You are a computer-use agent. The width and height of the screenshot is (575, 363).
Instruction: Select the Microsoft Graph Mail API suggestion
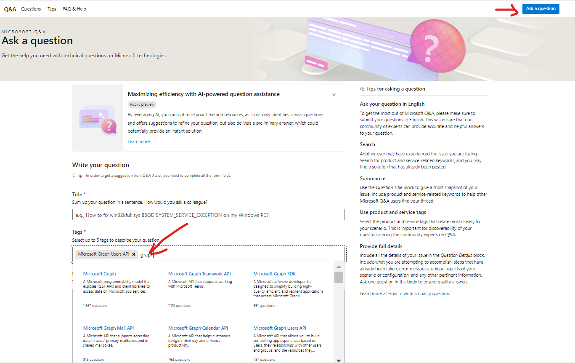pyautogui.click(x=109, y=328)
